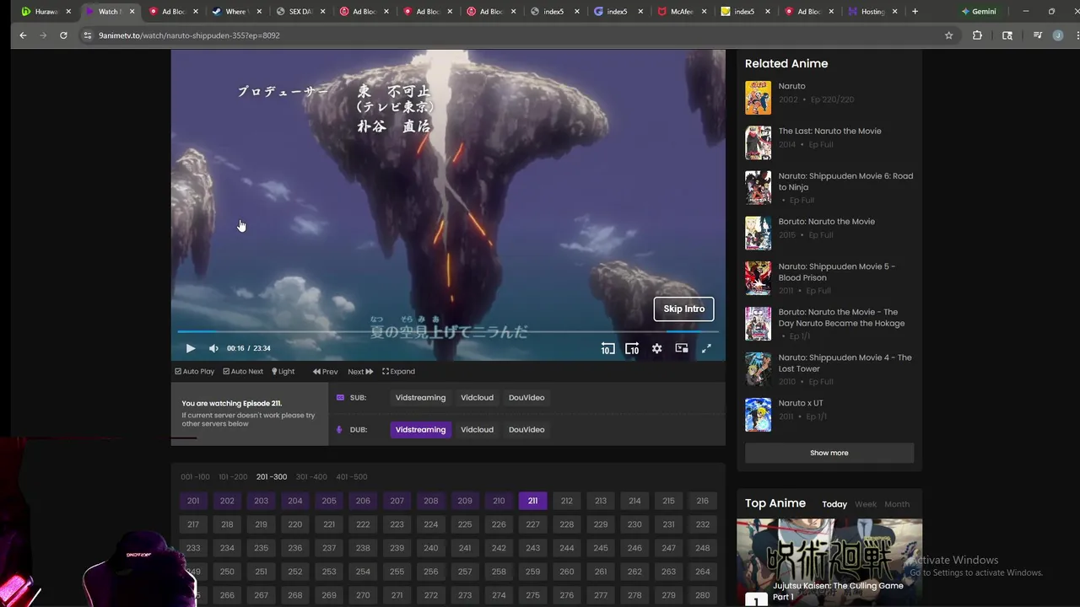The height and width of the screenshot is (607, 1080).
Task: Toggle the Light mode option
Action: tap(283, 372)
